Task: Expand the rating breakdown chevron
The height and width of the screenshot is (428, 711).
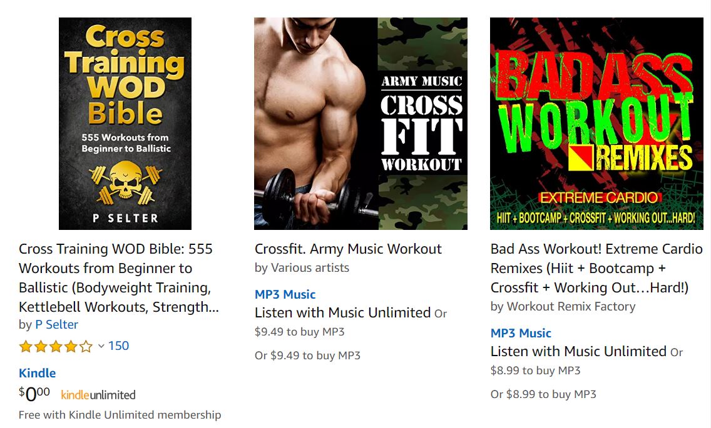Action: point(101,346)
